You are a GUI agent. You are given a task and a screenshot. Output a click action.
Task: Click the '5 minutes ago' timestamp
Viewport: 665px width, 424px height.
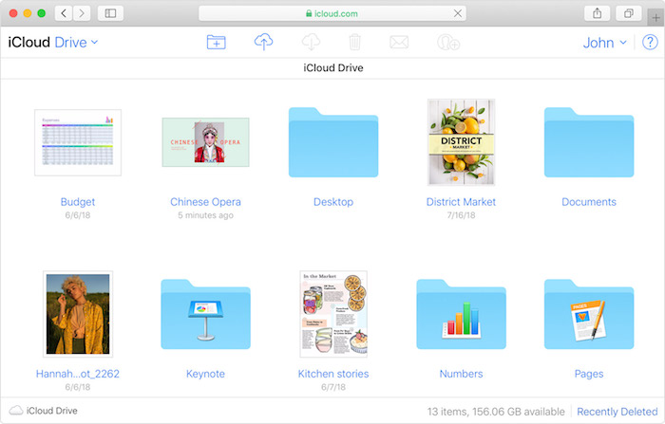(206, 215)
